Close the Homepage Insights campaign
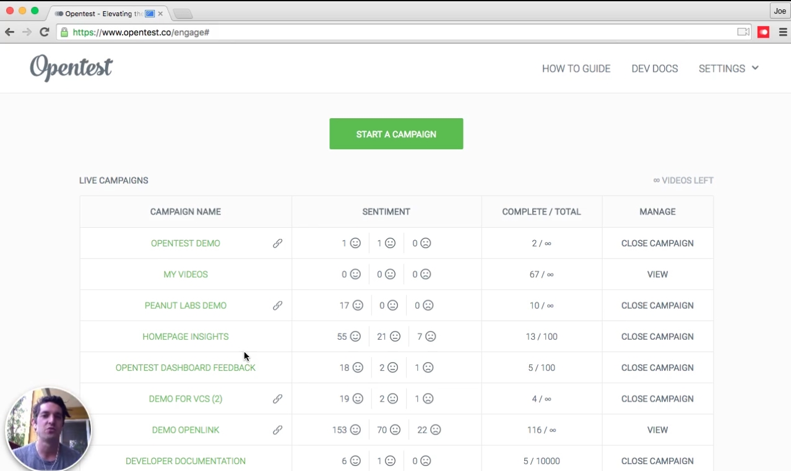The image size is (791, 471). pyautogui.click(x=657, y=337)
